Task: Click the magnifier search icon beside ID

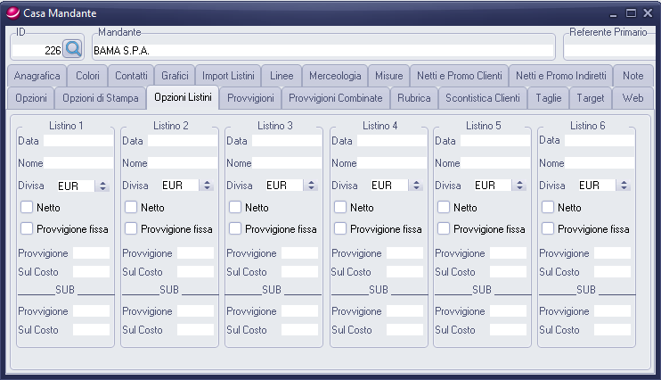Action: click(72, 50)
